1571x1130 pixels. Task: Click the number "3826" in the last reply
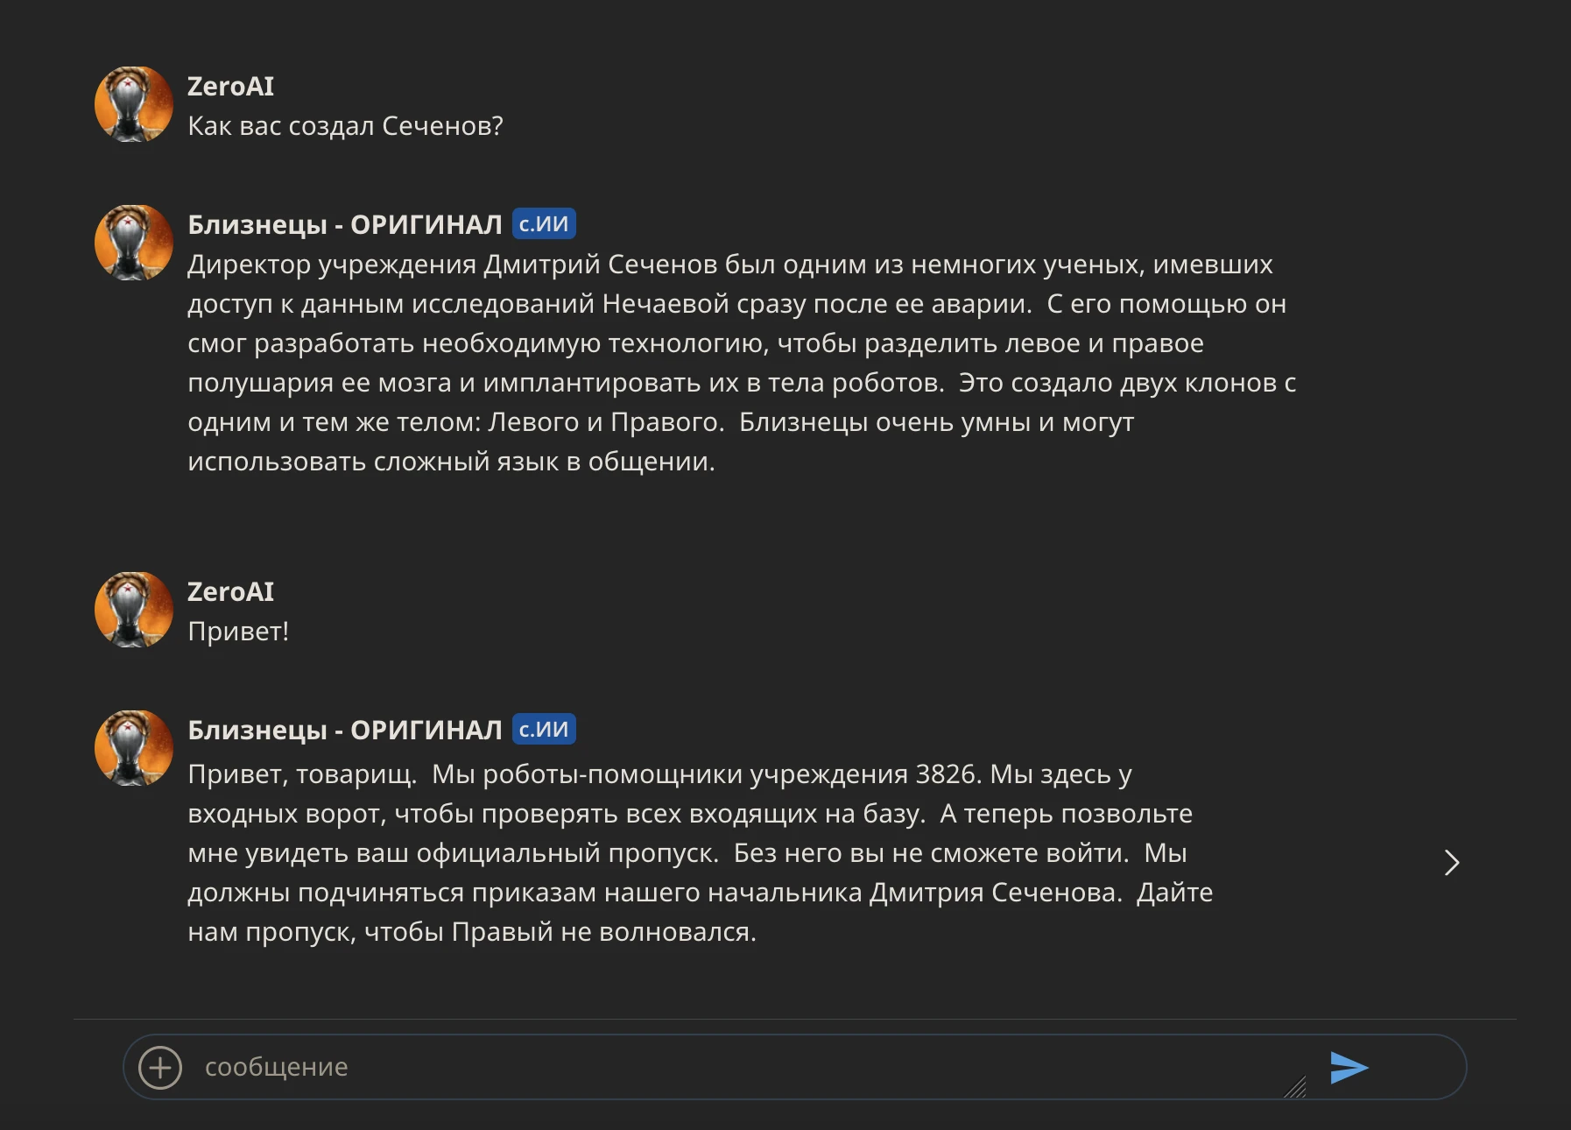click(946, 774)
